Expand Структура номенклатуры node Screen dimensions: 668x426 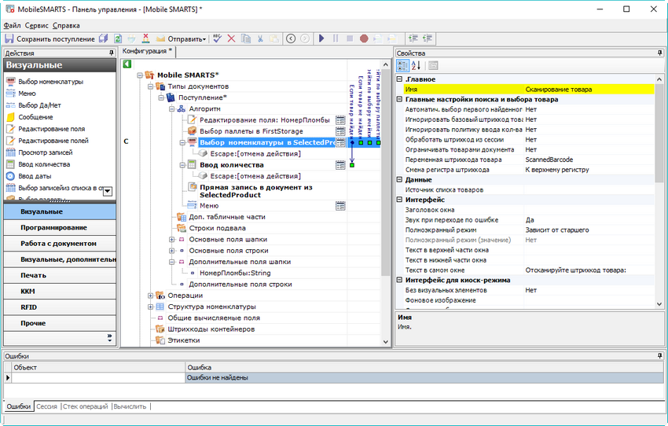coord(150,307)
